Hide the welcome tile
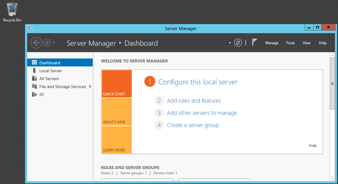This screenshot has width=338, height=184. pyautogui.click(x=313, y=146)
